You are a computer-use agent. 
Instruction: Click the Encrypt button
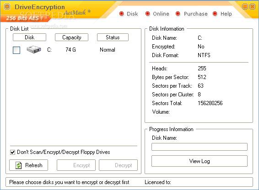(x=76, y=165)
